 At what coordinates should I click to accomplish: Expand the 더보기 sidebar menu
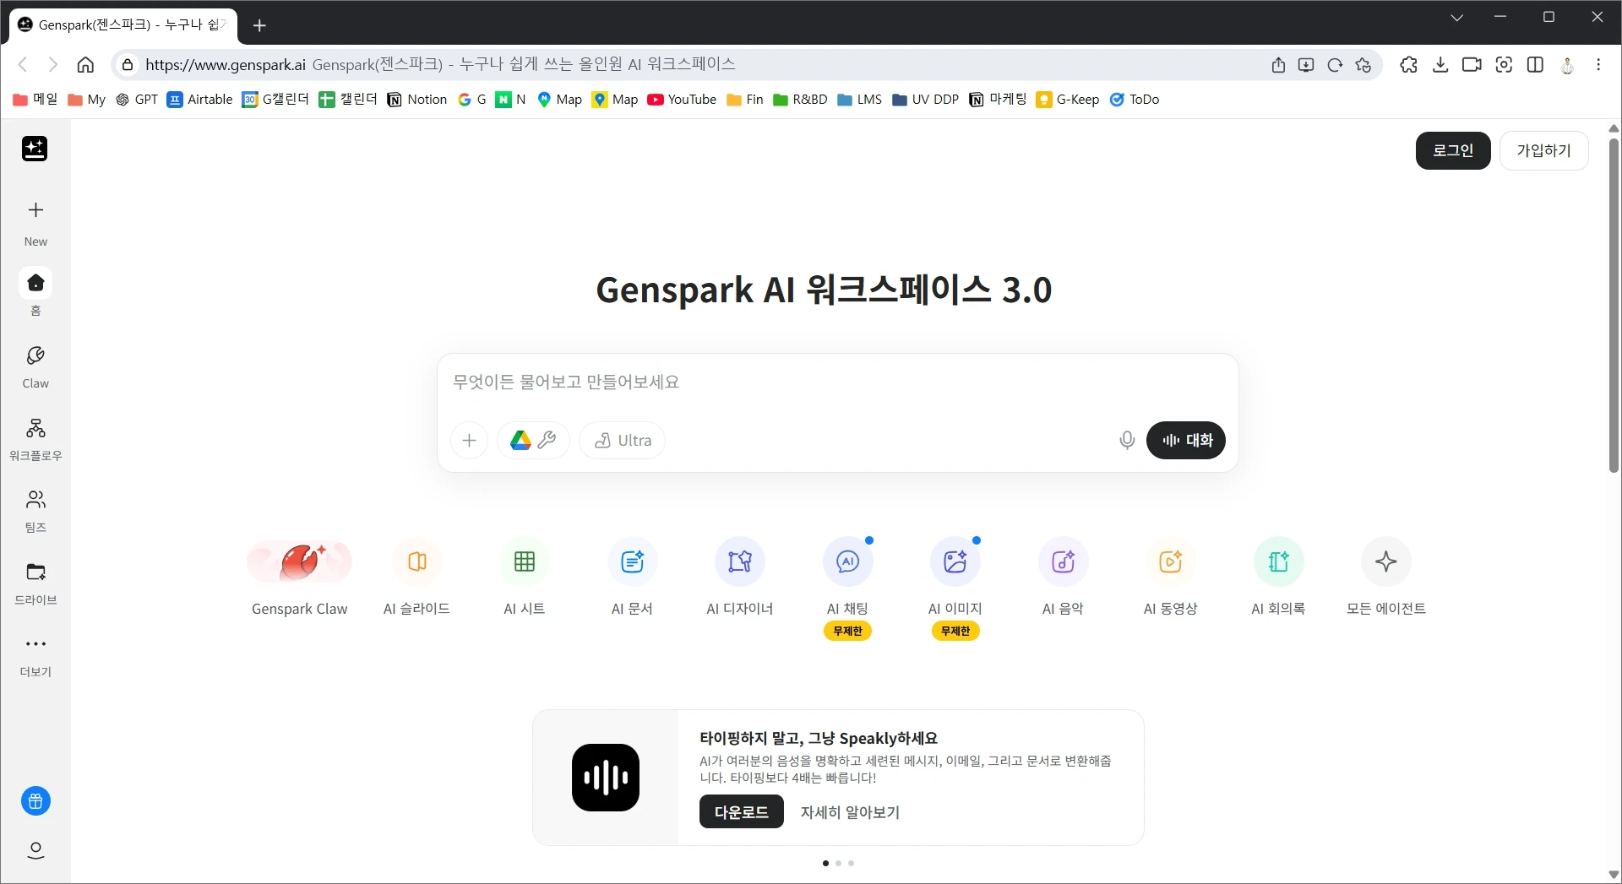coord(35,656)
